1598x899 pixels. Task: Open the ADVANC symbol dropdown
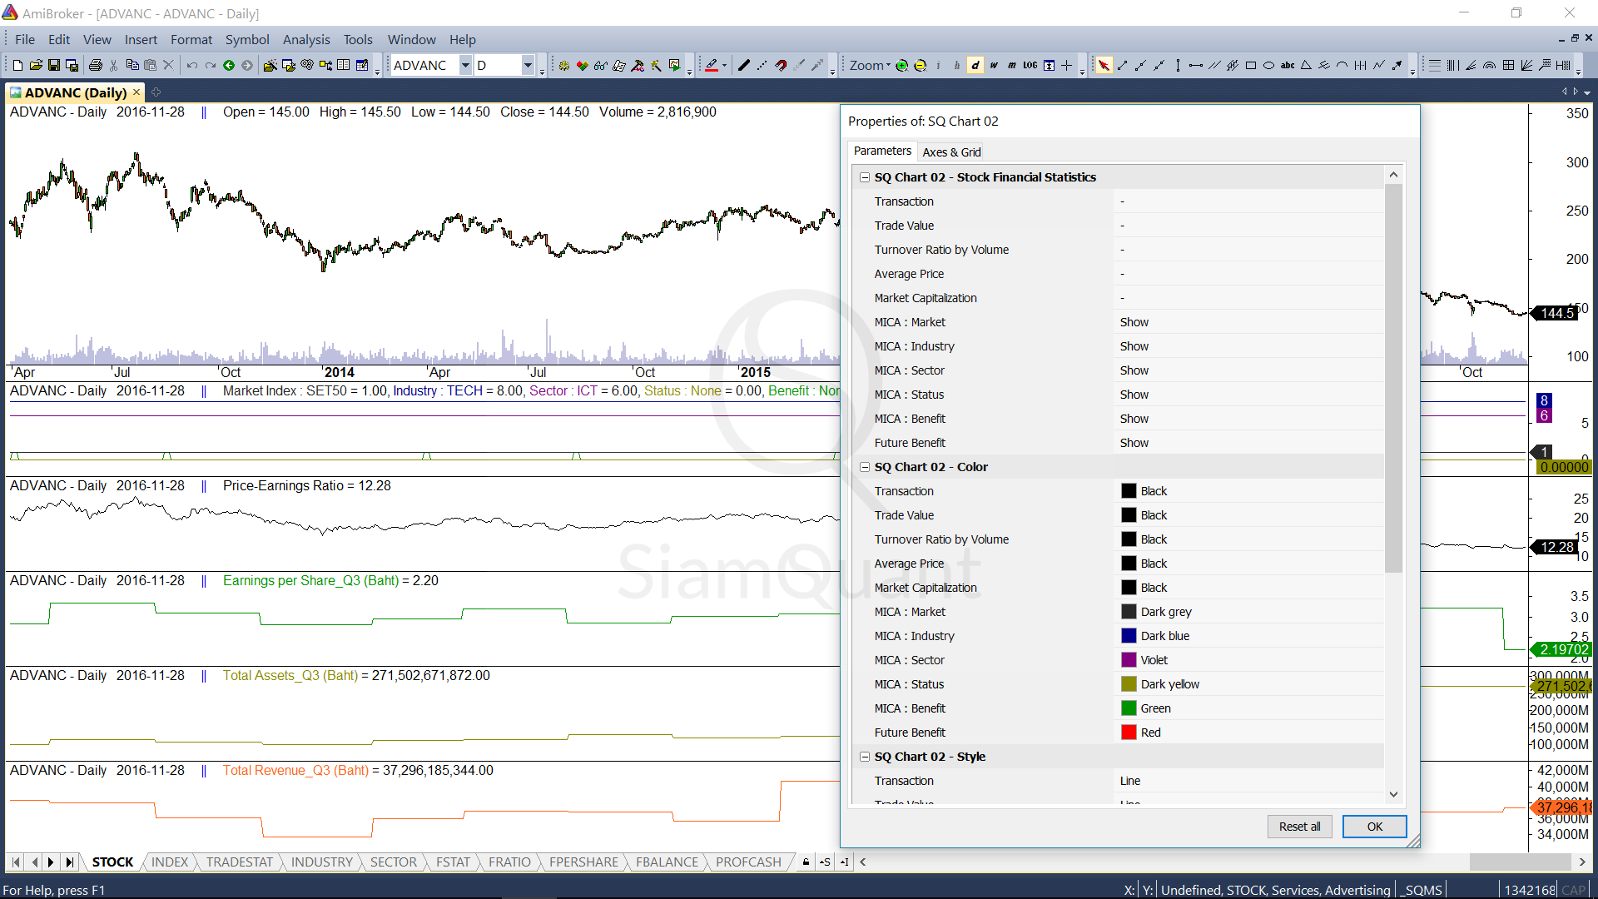pyautogui.click(x=465, y=65)
